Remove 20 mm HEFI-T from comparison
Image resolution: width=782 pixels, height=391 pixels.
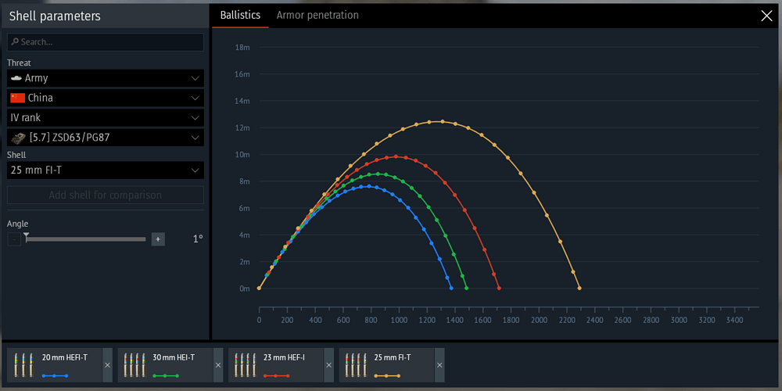tap(107, 365)
